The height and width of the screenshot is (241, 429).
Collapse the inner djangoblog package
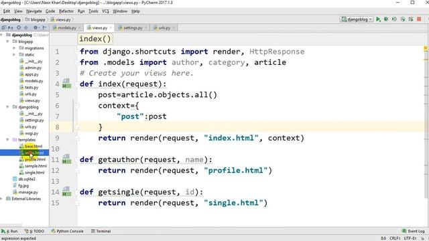7,107
